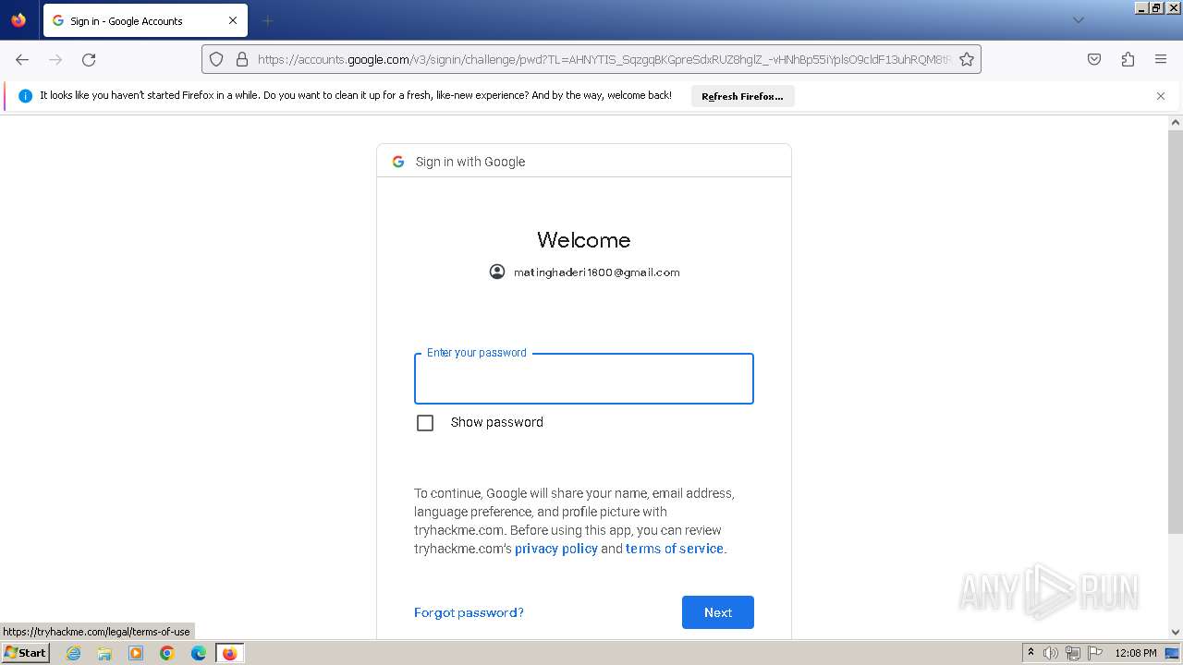
Task: Open the Windows Start menu
Action: [25, 653]
